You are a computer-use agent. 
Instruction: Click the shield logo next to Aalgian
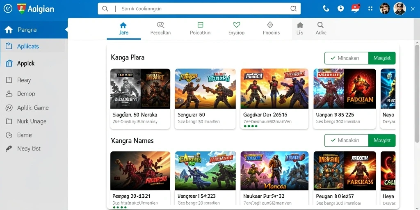(21, 9)
